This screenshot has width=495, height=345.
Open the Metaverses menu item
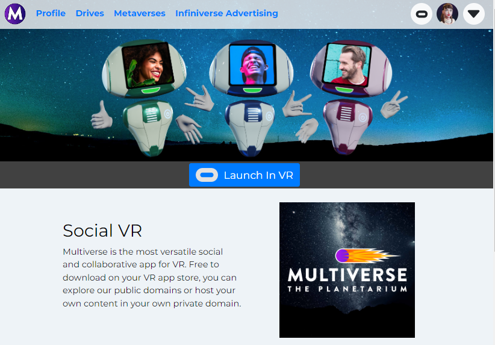pyautogui.click(x=140, y=13)
